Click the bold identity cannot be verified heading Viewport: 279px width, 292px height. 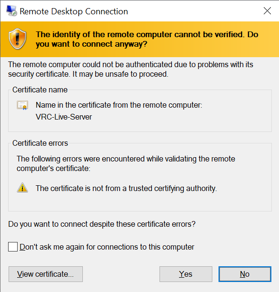tap(147, 39)
